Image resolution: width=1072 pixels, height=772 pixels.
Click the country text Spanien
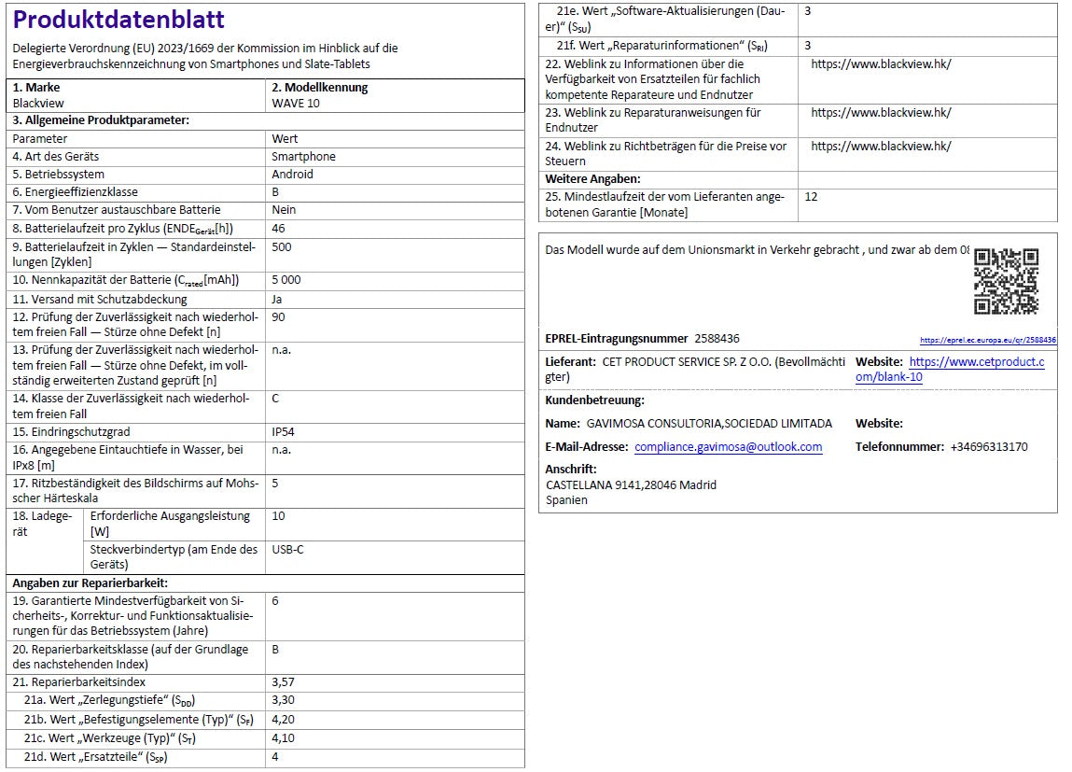[566, 500]
